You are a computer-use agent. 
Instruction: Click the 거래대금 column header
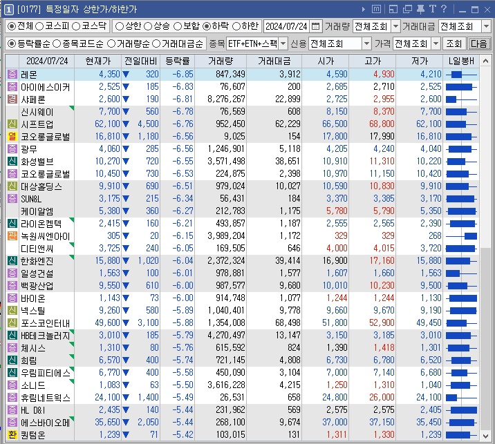click(x=274, y=61)
